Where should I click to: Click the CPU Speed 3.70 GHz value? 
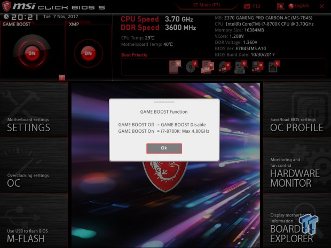click(179, 19)
